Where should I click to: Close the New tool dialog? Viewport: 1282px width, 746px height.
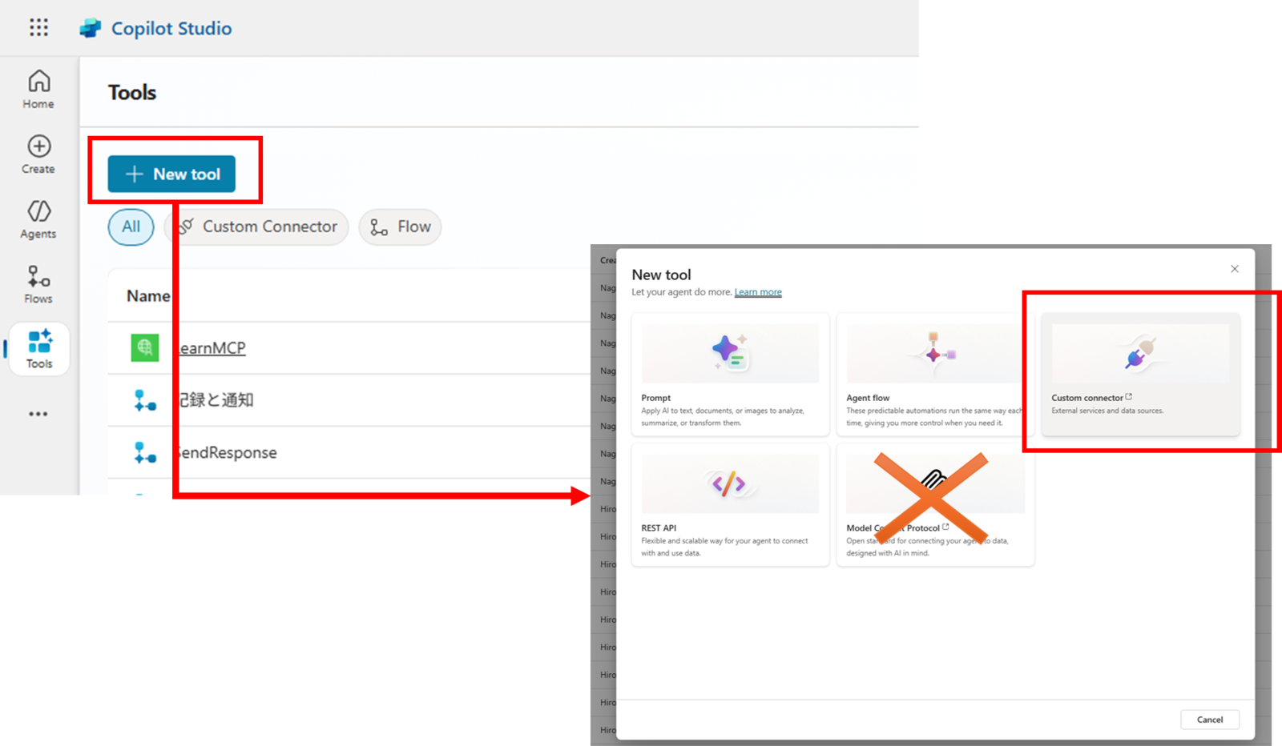point(1235,269)
